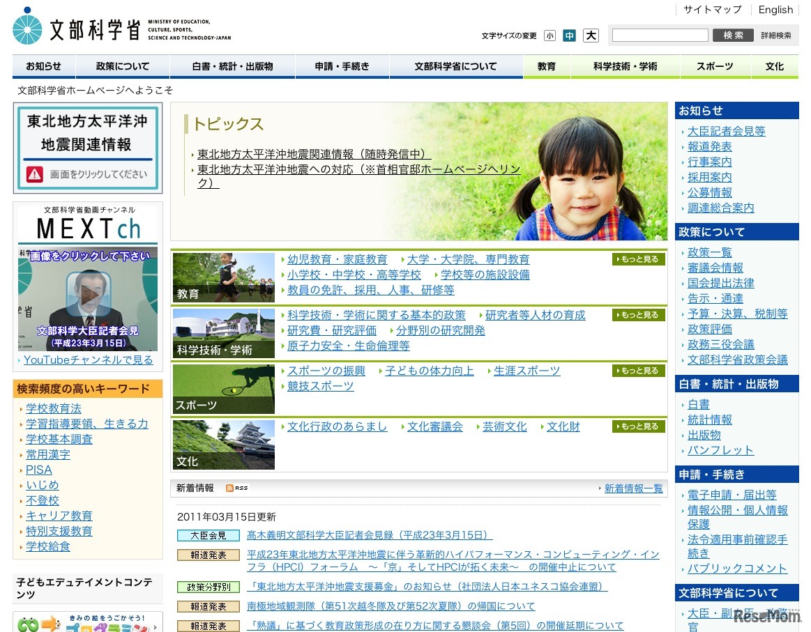Screen dimensions: 811x632
Task: Open the 政策について navigation tab
Action: tap(123, 67)
